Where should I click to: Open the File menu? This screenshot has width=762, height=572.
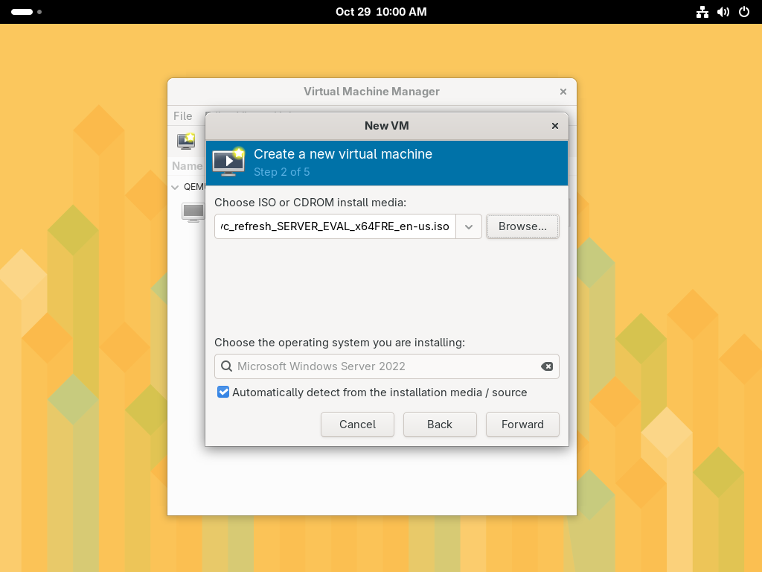click(182, 116)
